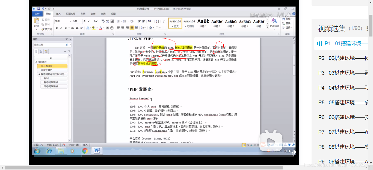Image resolution: width=373 pixels, height=170 pixels.
Task: Open the Insert (插入) ribbon tab
Action: point(58,14)
